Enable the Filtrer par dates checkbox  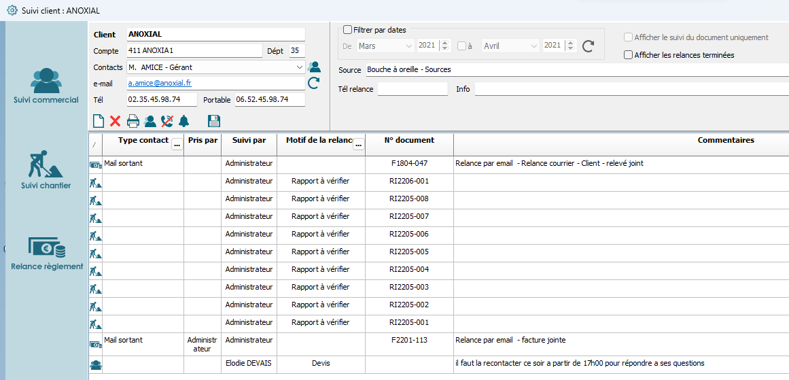coord(348,30)
